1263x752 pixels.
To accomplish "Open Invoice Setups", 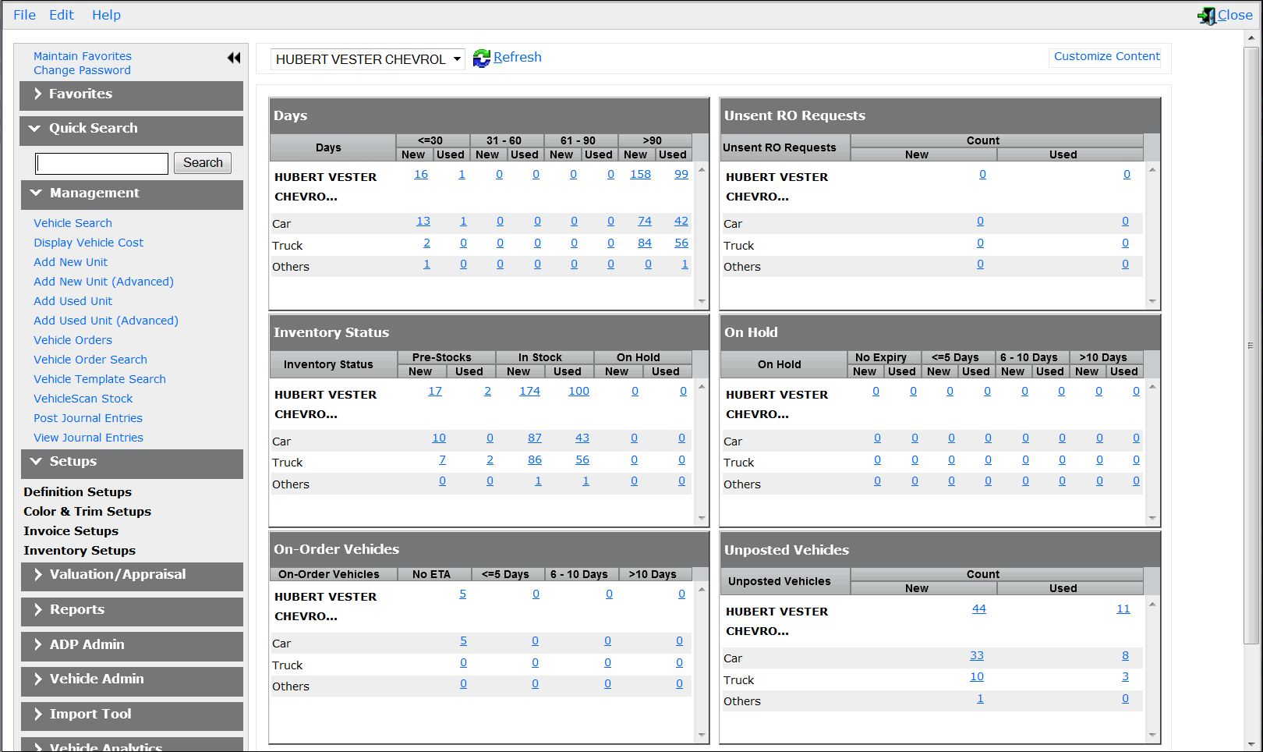I will [70, 531].
